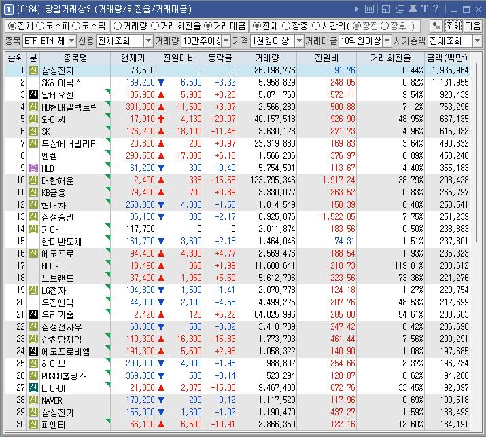
Task: Click the green 신 badge beside 삼성증권
Action: (x=33, y=216)
